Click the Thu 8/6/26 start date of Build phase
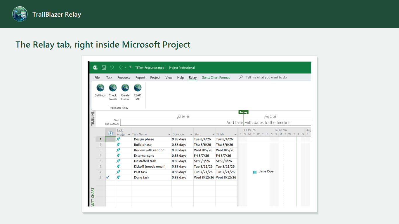This screenshot has height=224, width=399. point(204,144)
